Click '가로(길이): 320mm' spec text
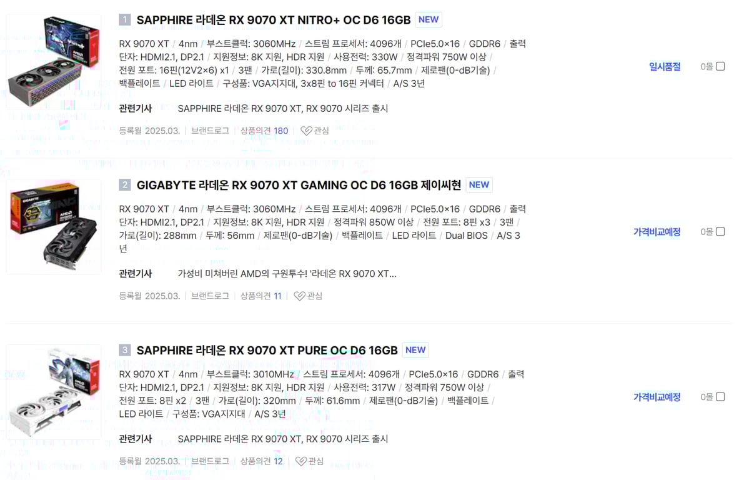 (x=257, y=401)
